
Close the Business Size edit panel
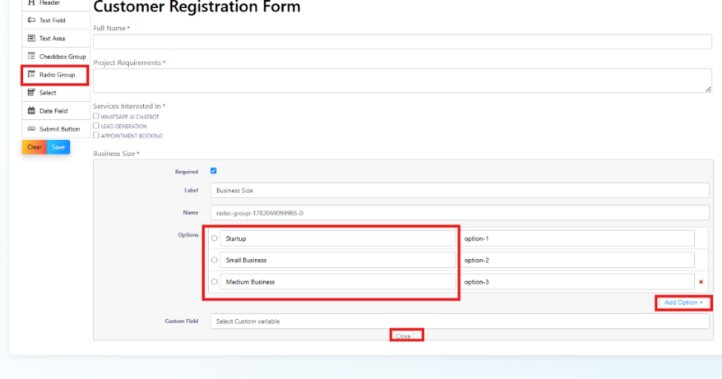(404, 336)
